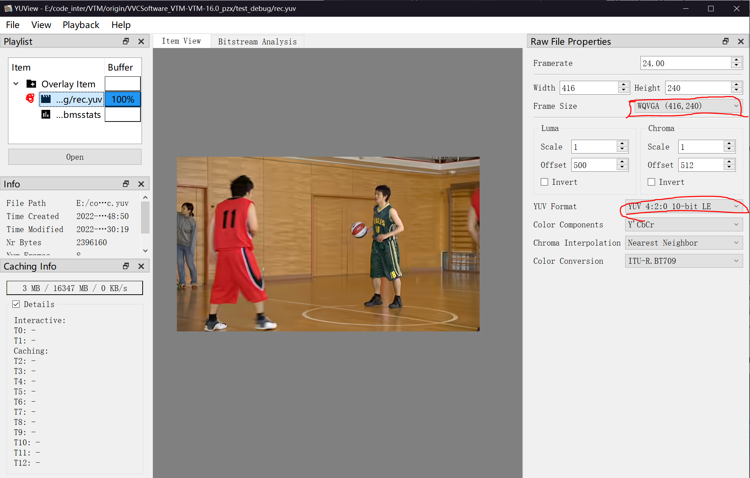Float the Playlist panel with its undock icon
The width and height of the screenshot is (750, 478).
(x=126, y=41)
